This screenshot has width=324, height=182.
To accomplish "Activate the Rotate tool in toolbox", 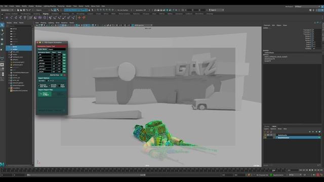I will (x=2, y=39).
